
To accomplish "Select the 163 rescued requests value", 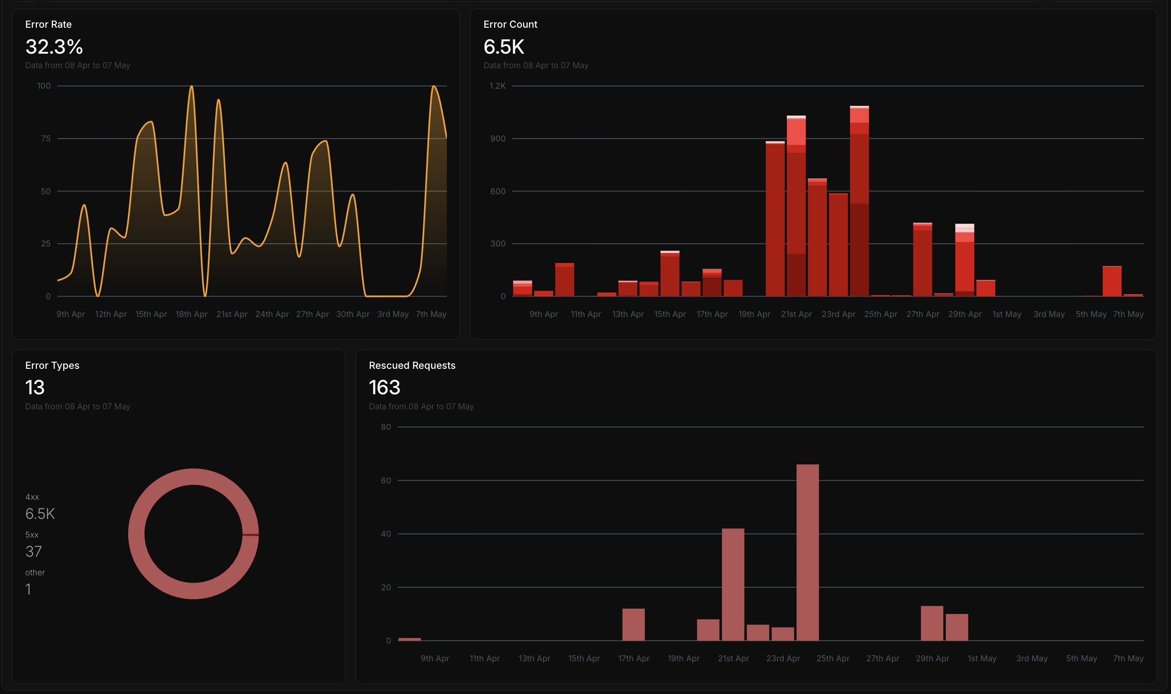I will click(x=385, y=387).
